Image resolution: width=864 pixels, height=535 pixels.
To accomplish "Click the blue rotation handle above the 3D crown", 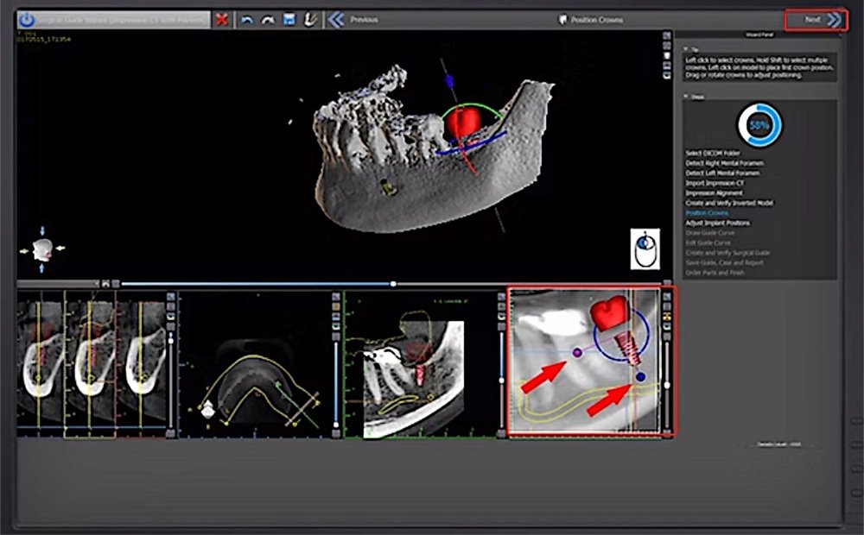I will (x=449, y=82).
